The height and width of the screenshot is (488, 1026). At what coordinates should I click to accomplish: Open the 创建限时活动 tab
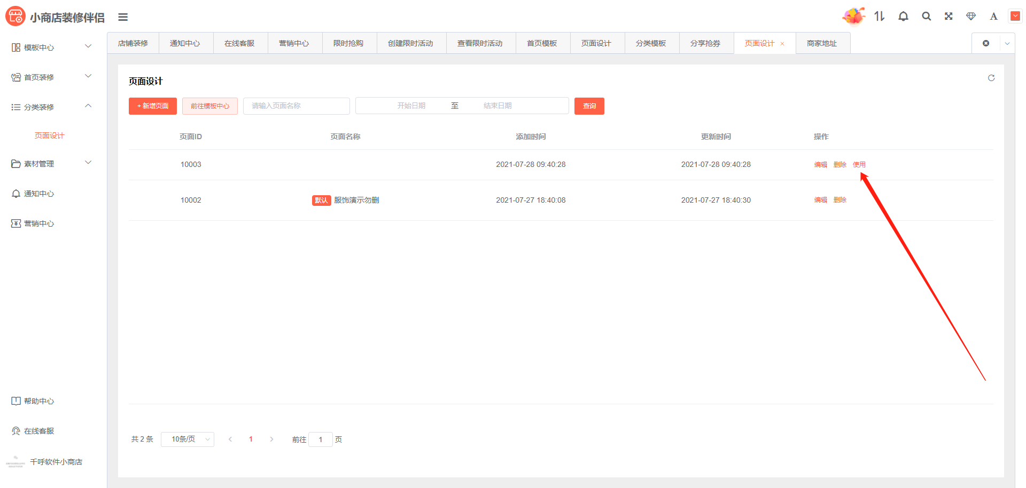click(x=410, y=43)
